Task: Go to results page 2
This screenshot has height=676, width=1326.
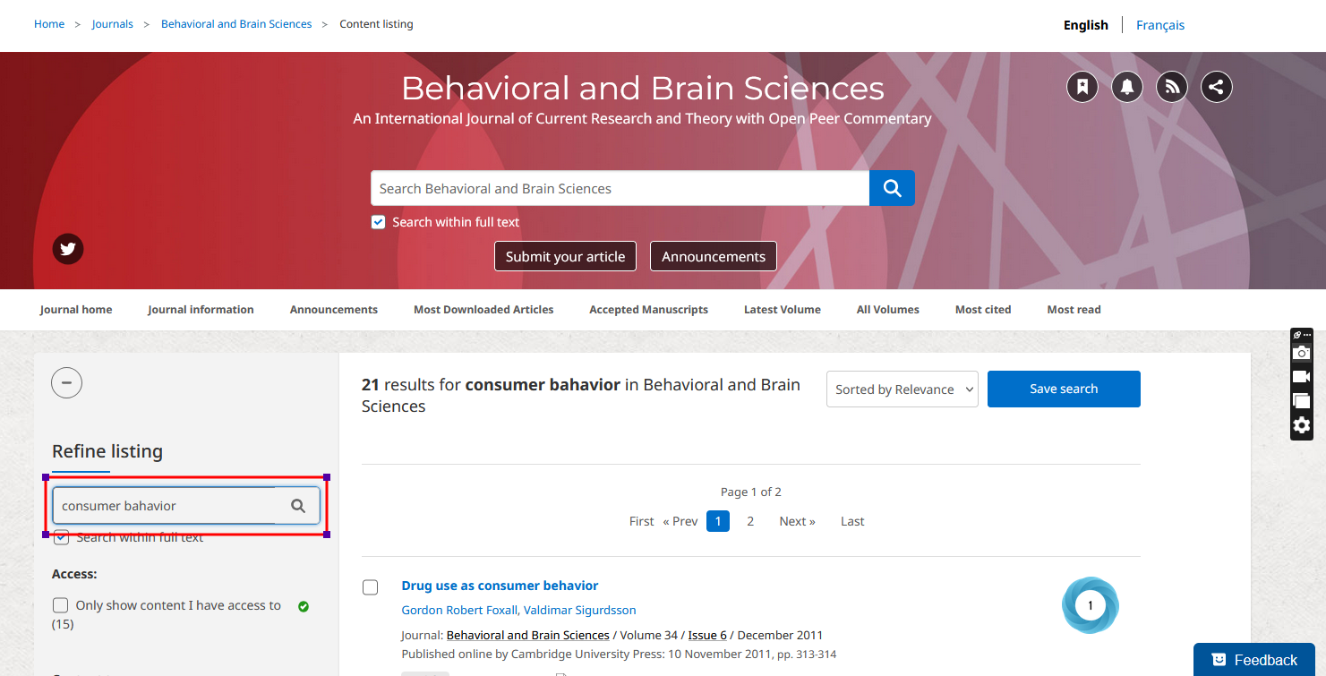Action: coord(750,521)
